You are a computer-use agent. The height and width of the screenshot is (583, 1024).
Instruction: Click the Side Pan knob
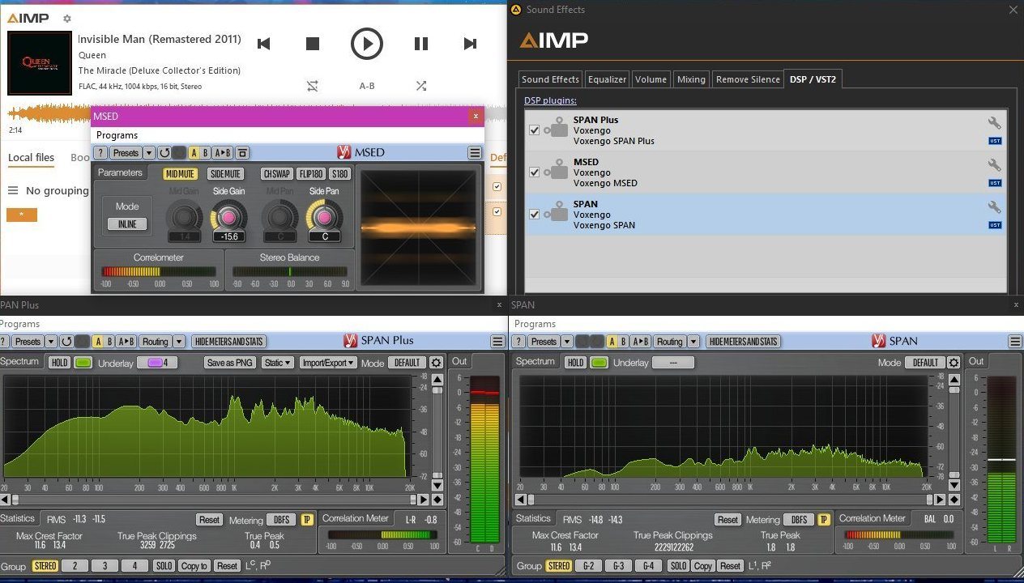click(324, 216)
